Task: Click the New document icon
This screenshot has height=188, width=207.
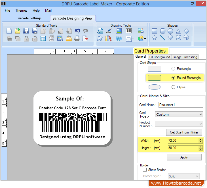Action: click(x=9, y=31)
